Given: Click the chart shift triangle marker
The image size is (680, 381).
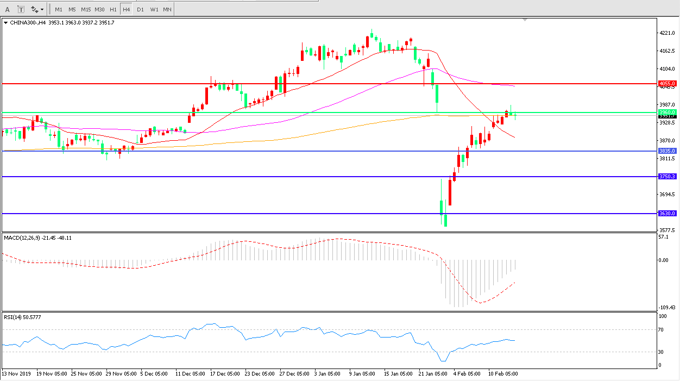Looking at the screenshot, I should (x=525, y=20).
